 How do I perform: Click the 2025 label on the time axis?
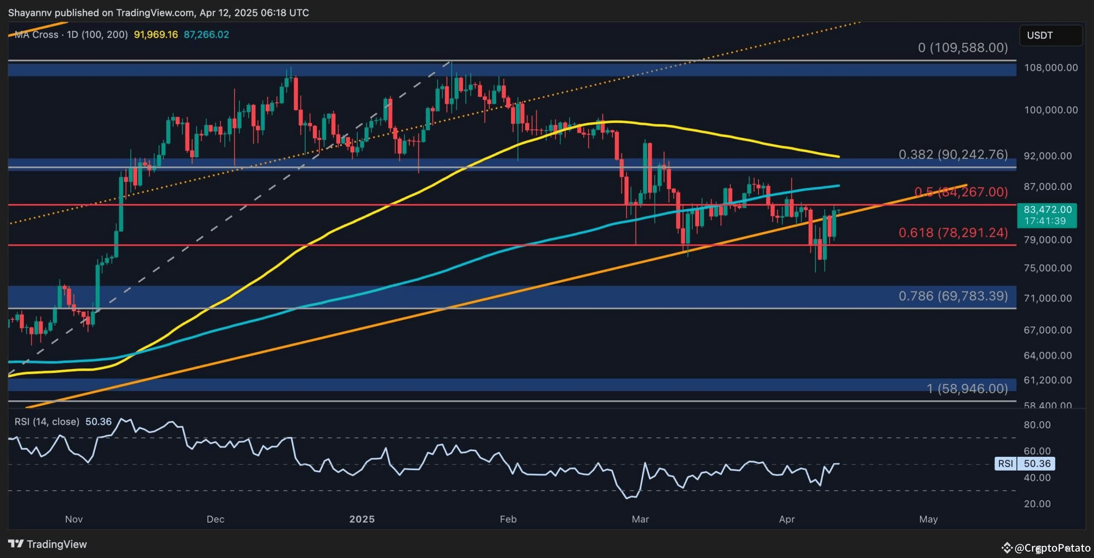363,519
